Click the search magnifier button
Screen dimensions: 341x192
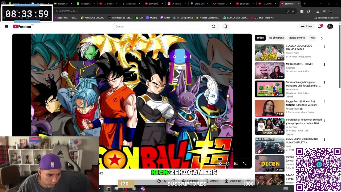(214, 26)
